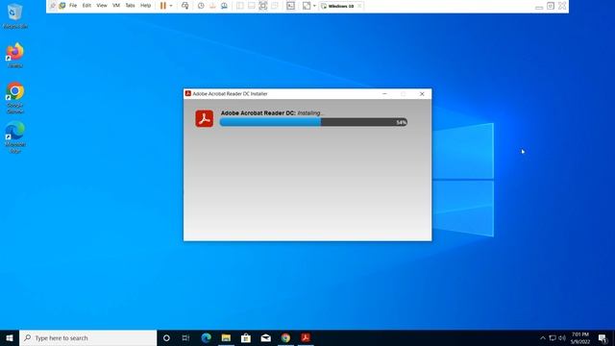Open the Edit menu in the VM toolbar
This screenshot has width=615, height=346.
tap(86, 6)
